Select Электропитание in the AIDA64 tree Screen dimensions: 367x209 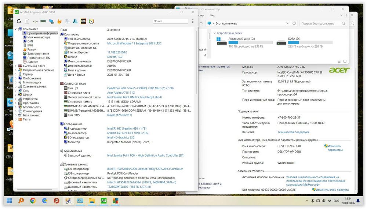point(38,54)
